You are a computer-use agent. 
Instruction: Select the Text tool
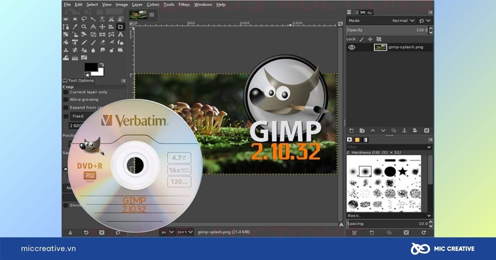[120, 34]
